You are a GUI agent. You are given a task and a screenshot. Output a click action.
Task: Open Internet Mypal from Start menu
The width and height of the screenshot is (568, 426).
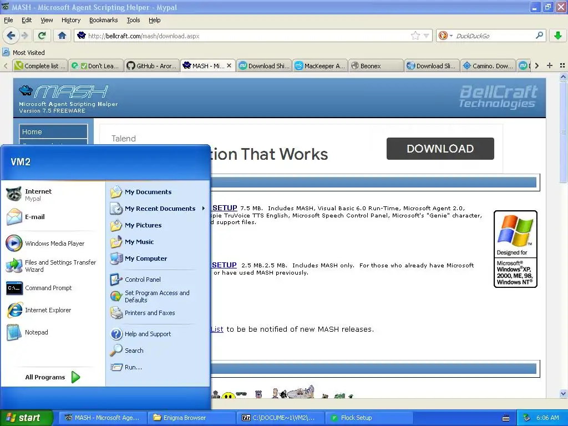coord(53,195)
